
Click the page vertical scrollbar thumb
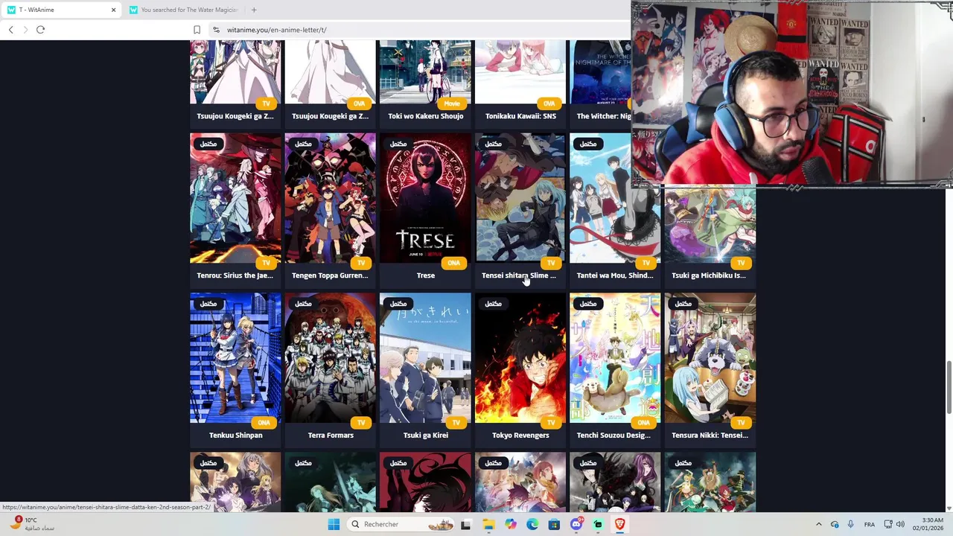949,387
